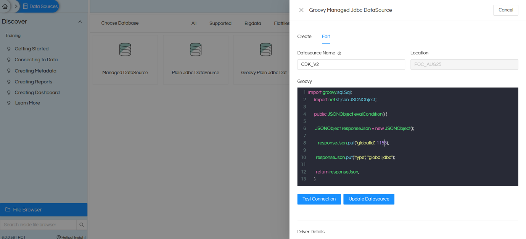Close the Groovy Managed Jdbc panel

tap(301, 10)
